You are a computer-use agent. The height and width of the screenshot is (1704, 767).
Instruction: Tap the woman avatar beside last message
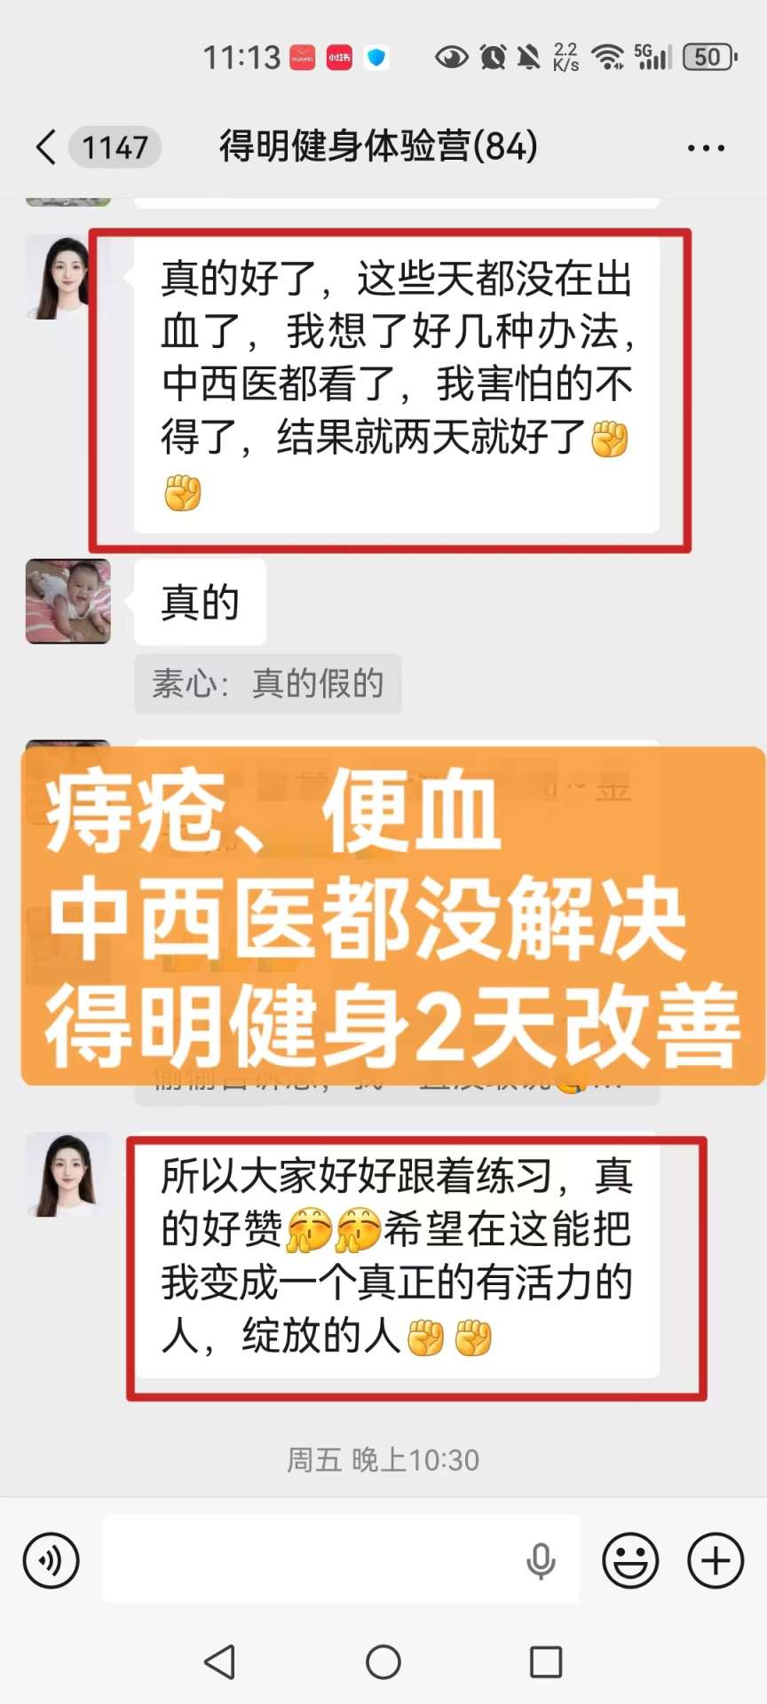pos(68,1174)
